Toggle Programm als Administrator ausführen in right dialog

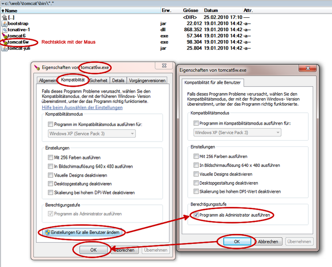(196, 215)
